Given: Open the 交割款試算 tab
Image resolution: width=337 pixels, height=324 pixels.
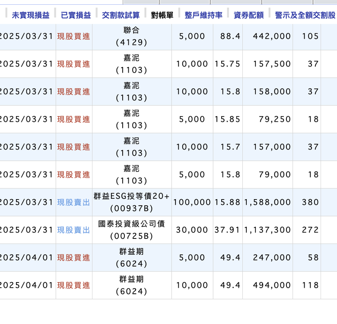Looking at the screenshot, I should [121, 15].
